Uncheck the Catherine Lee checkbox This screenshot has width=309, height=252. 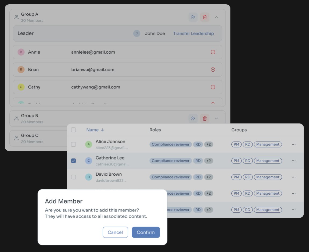[74, 161]
